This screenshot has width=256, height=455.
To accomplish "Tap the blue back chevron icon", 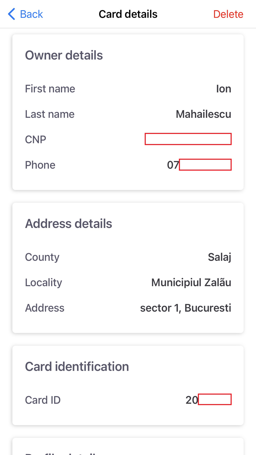I will point(12,14).
